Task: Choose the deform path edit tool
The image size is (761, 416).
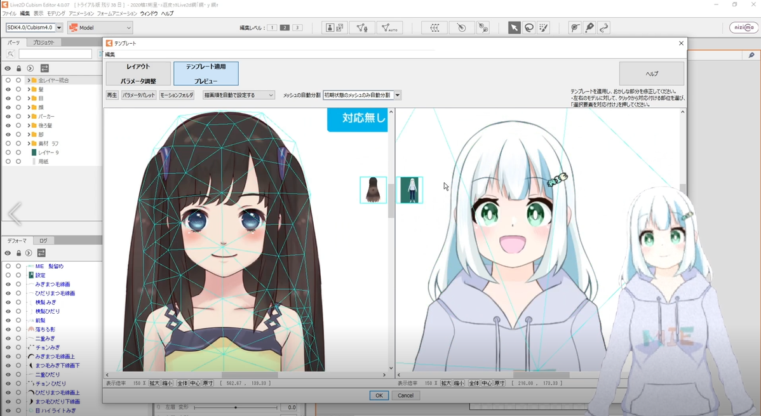Action: (603, 28)
